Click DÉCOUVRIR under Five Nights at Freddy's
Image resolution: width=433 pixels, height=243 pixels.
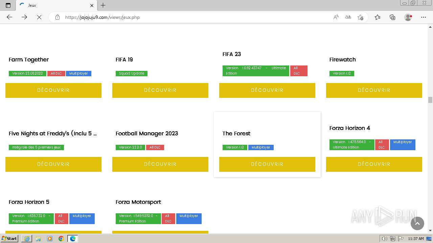point(53,164)
